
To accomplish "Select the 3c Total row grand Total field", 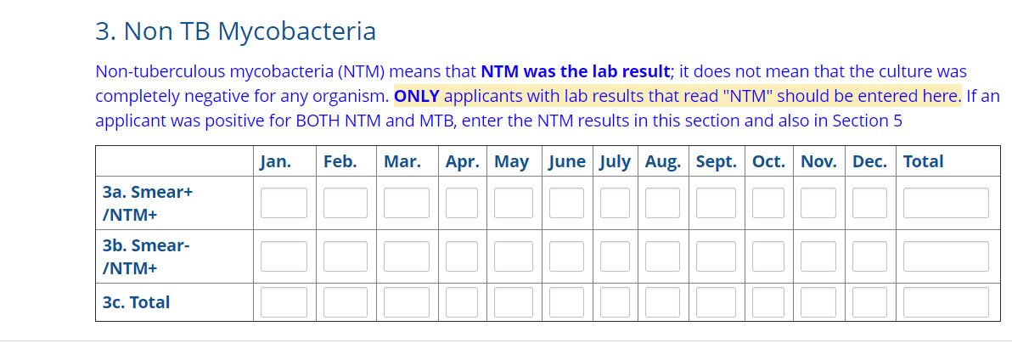I will tap(946, 302).
